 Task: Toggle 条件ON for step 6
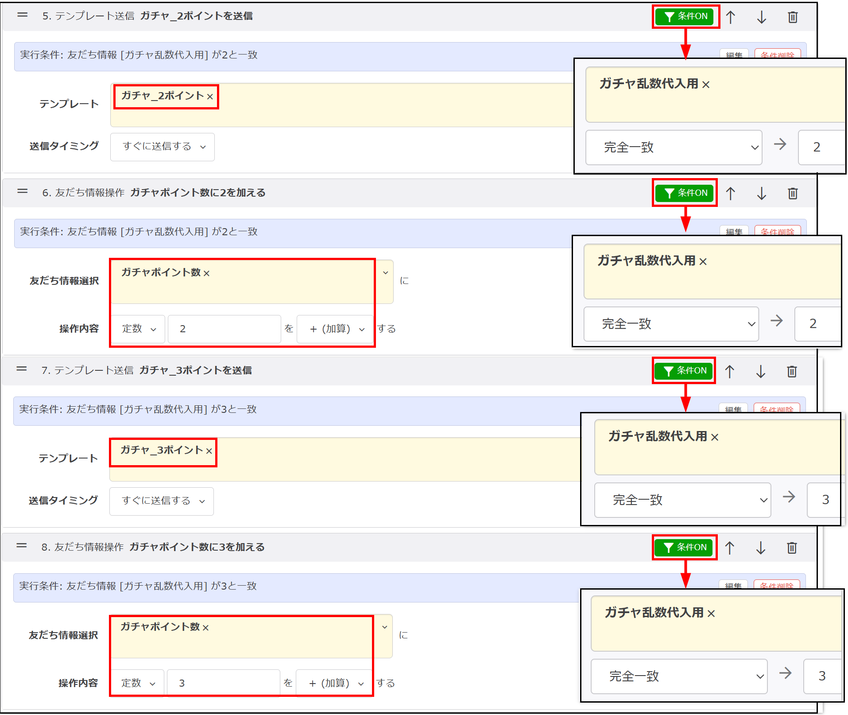coord(684,193)
